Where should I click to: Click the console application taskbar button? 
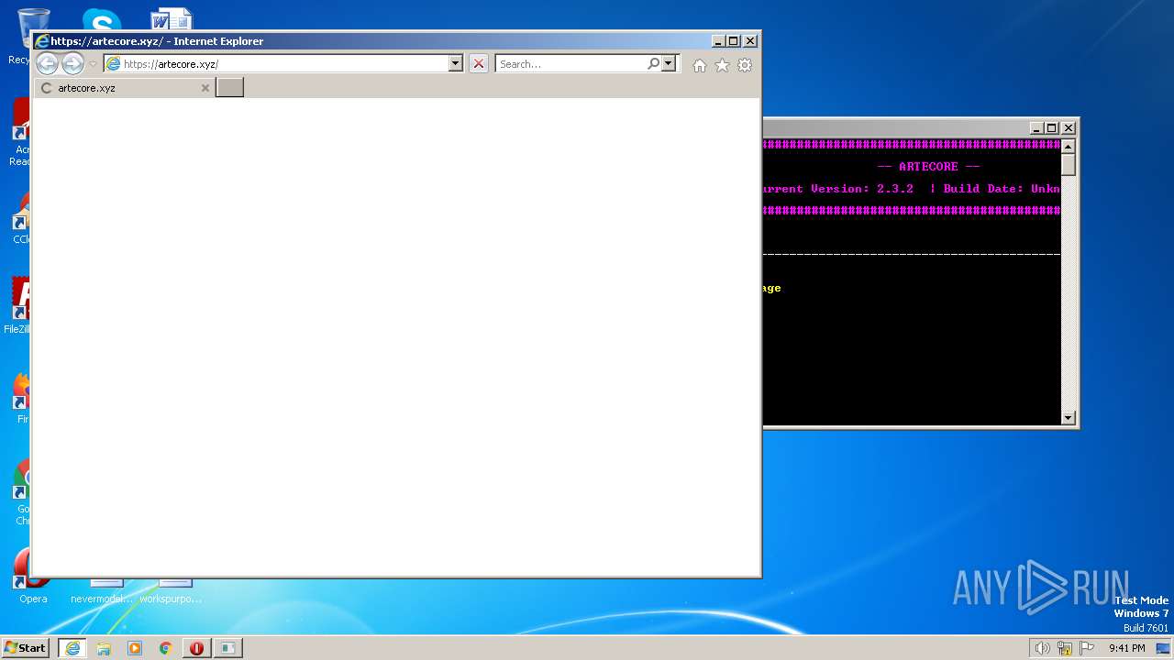227,648
